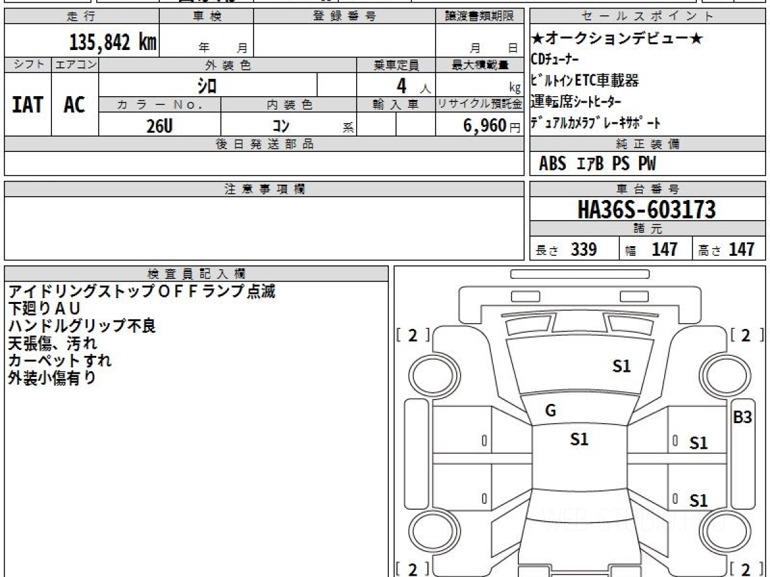Click the カラーNo. header
This screenshot has height=577, width=770.
[160, 105]
